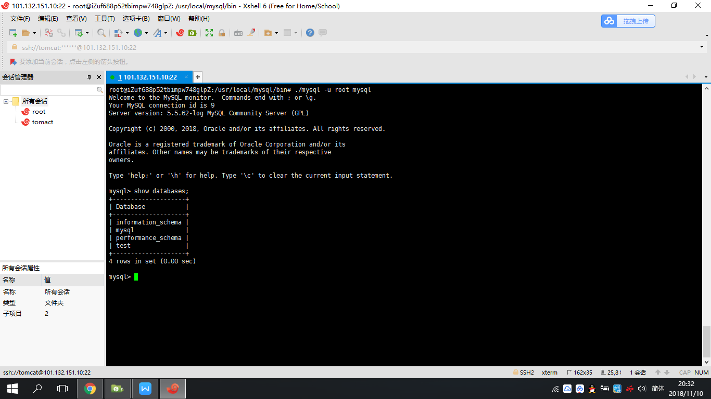Add a new tab with plus button
The image size is (711, 399).
pos(197,77)
